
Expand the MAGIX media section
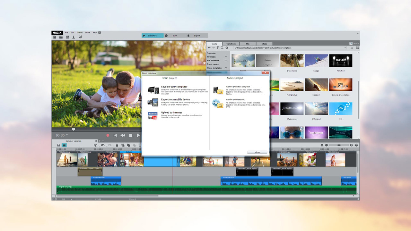[226, 60]
